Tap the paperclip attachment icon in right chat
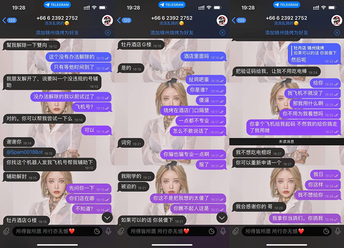Screen dimensions: 344x248 point(235,231)
